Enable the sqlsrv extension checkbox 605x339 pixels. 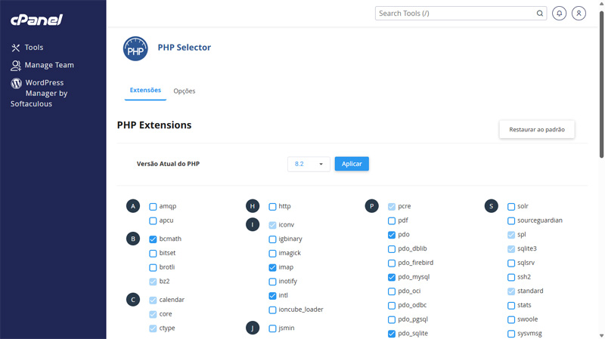(x=511, y=263)
